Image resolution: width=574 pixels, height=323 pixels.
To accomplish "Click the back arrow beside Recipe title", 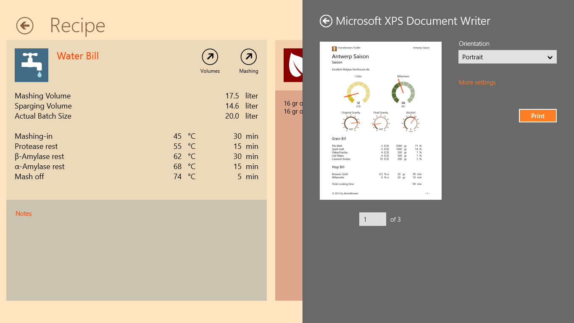I will click(25, 26).
